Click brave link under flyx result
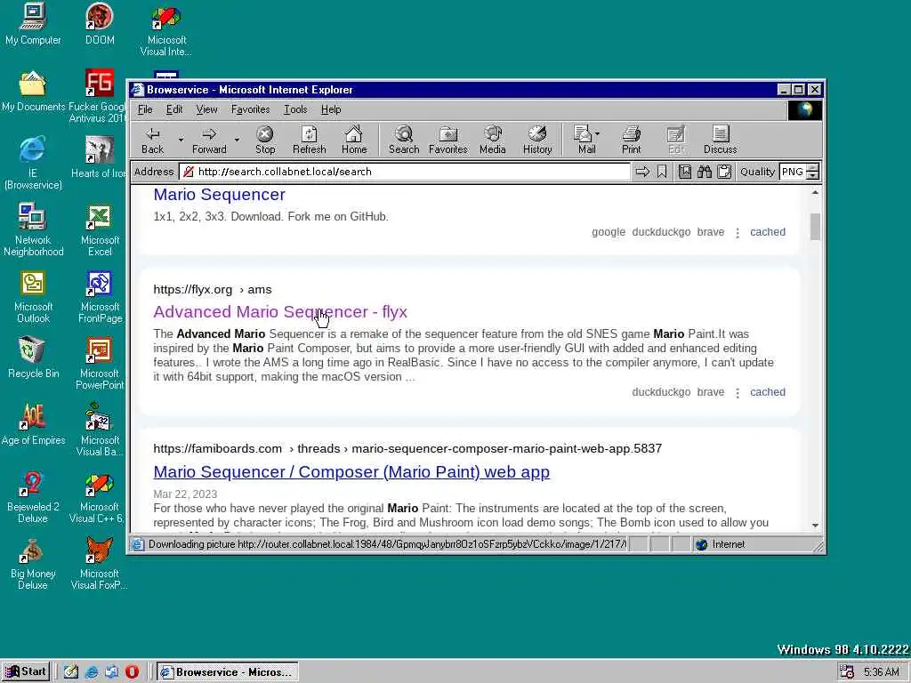Image resolution: width=911 pixels, height=683 pixels. (711, 392)
